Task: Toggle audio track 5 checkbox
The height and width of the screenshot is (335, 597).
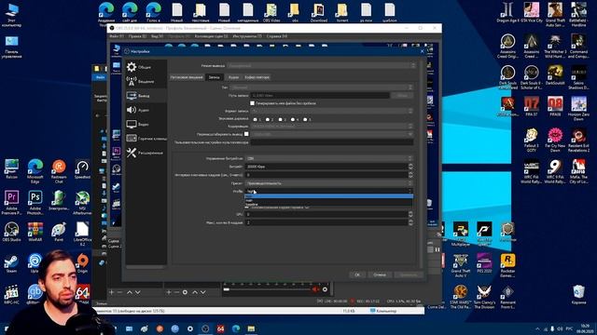Action: pyautogui.click(x=305, y=119)
